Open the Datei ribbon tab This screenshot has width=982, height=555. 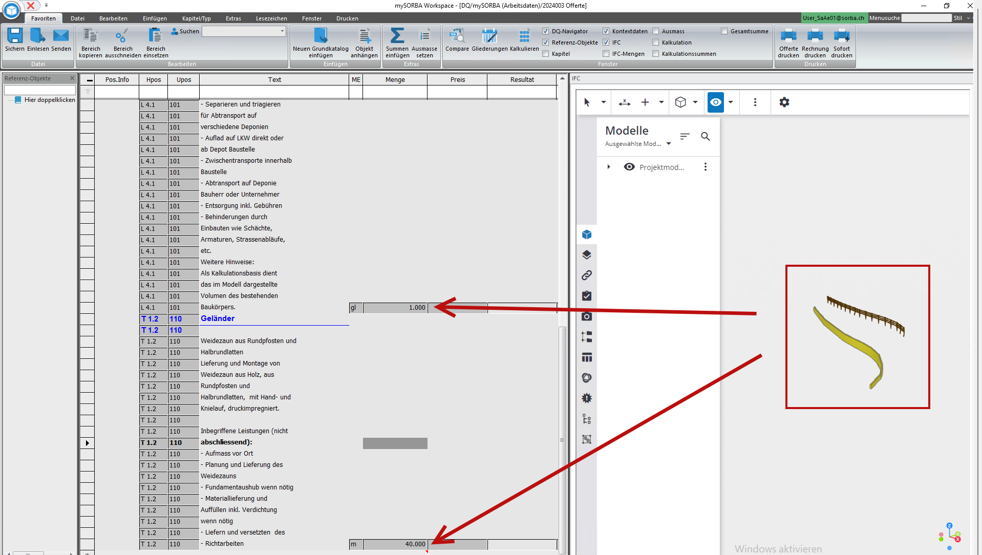point(78,18)
